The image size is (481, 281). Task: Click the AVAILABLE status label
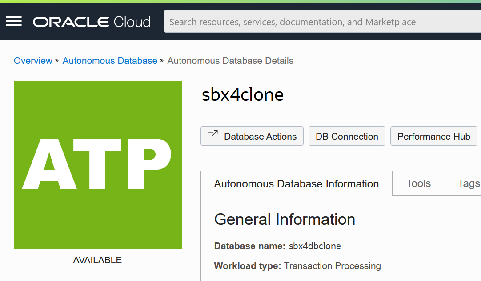[97, 260]
